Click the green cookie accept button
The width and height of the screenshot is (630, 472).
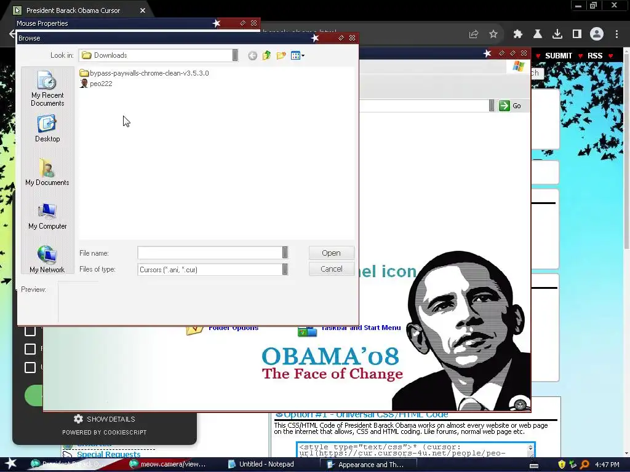click(34, 395)
